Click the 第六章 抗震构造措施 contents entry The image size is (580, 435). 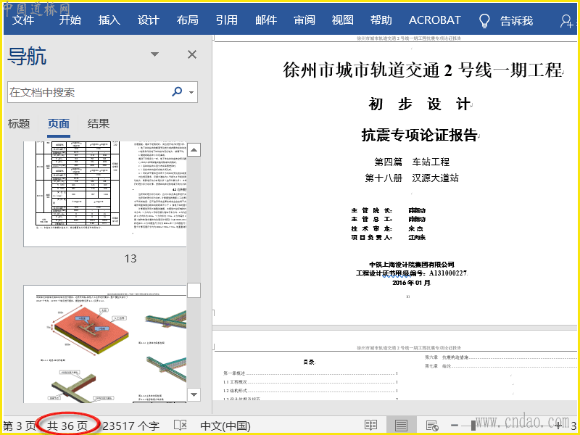pos(500,357)
